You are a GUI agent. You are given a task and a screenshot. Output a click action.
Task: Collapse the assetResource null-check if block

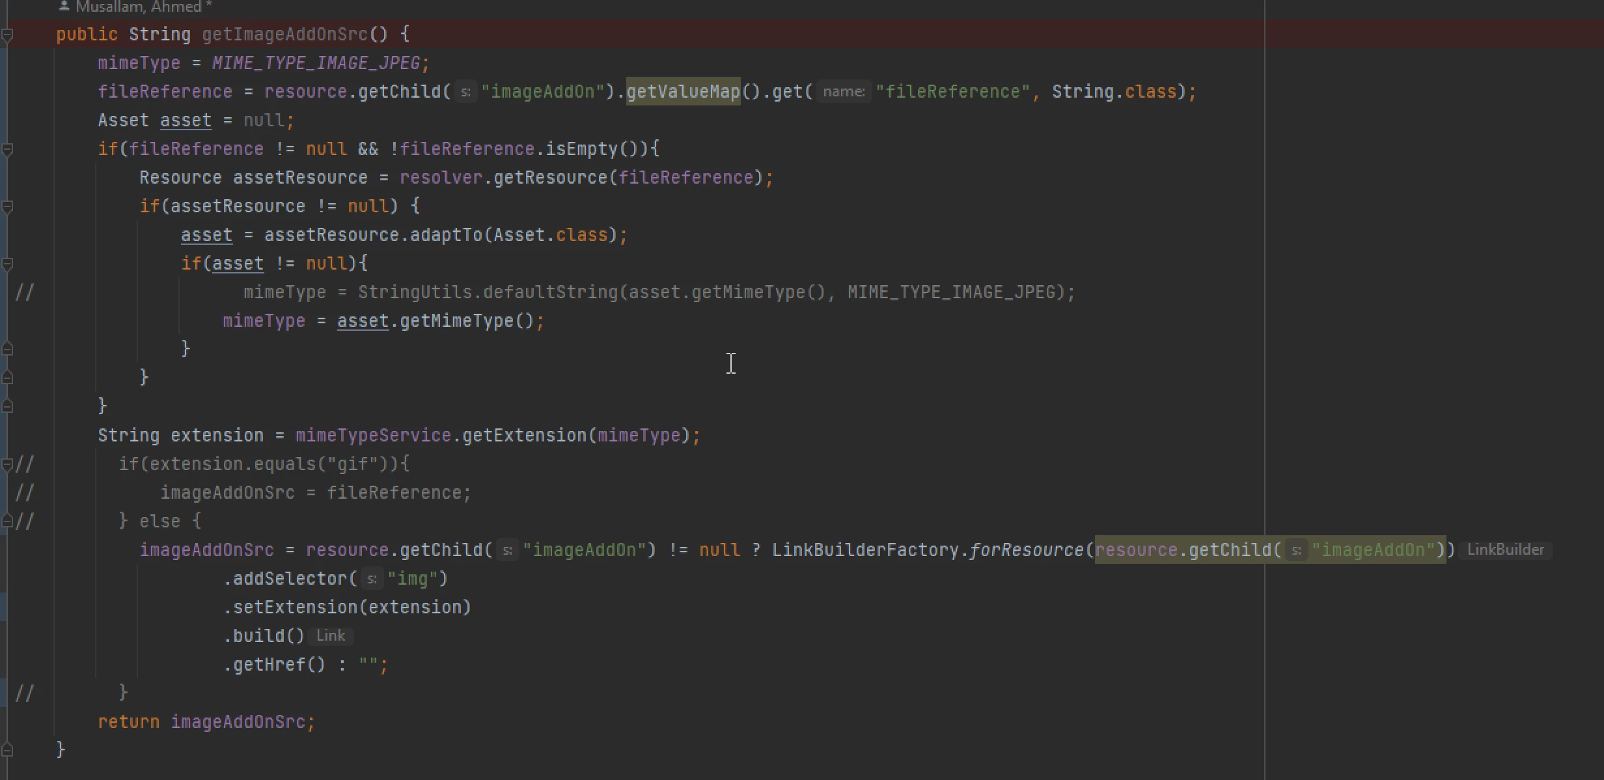point(7,206)
